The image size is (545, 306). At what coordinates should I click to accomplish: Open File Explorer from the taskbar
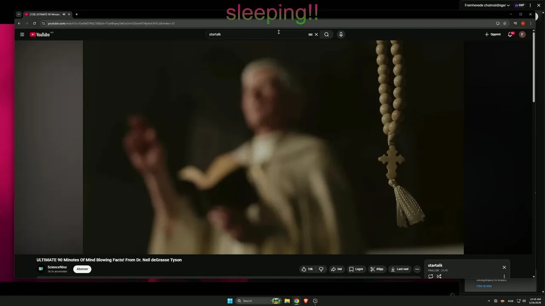(x=287, y=301)
